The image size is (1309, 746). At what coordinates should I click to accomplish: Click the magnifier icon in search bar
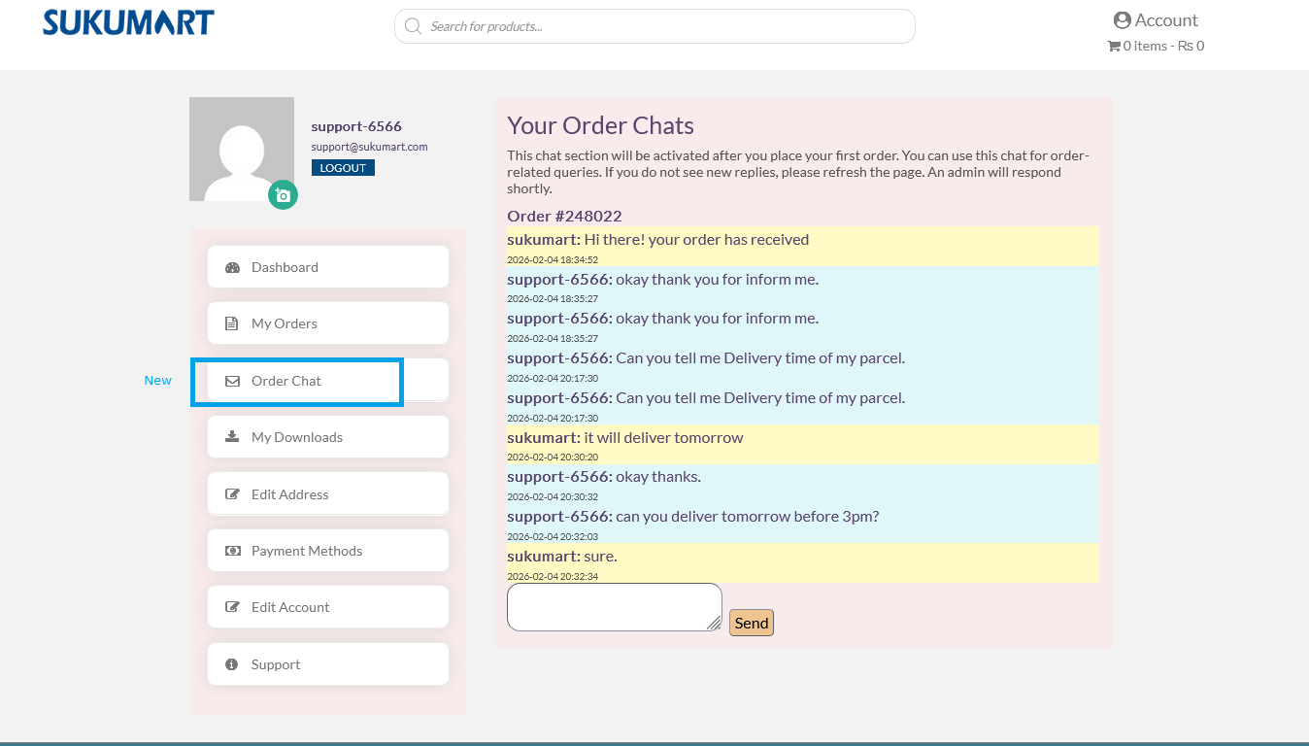coord(413,26)
